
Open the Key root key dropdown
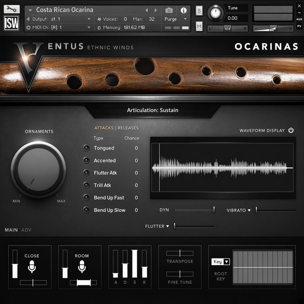221,262
